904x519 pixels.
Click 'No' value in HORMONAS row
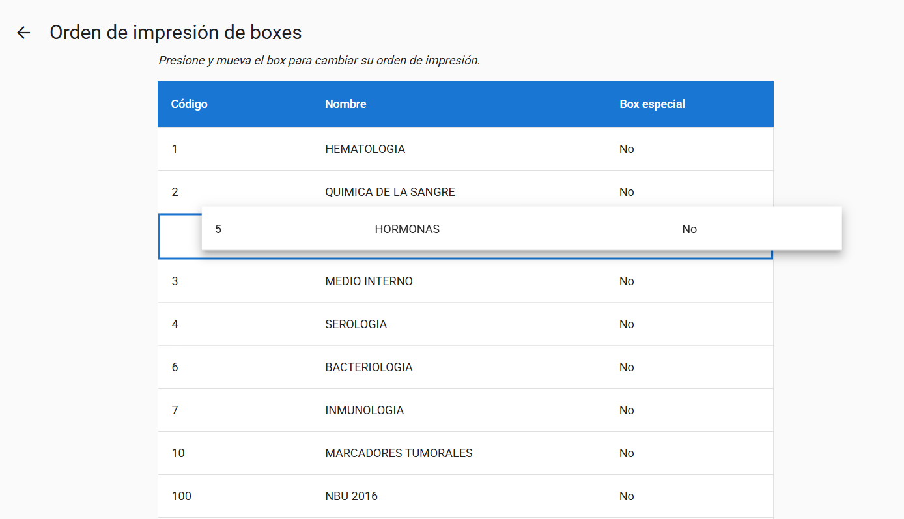coord(689,229)
